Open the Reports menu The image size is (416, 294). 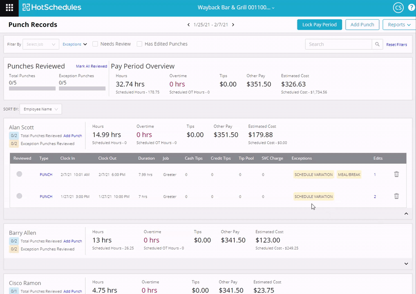point(399,25)
